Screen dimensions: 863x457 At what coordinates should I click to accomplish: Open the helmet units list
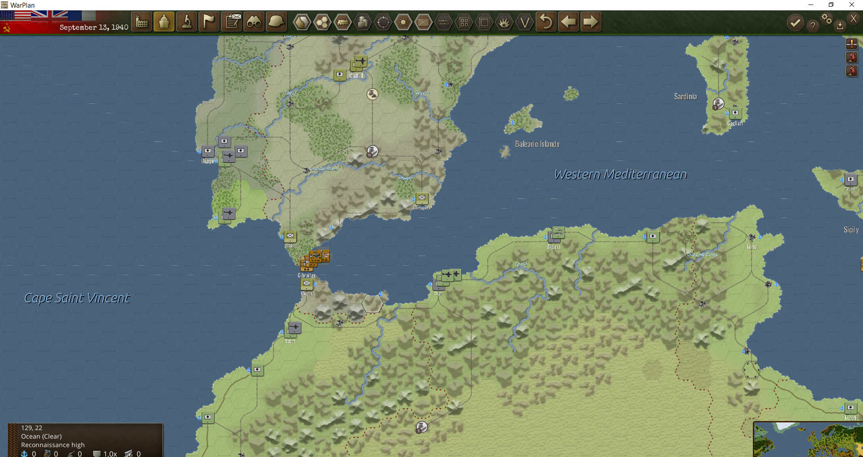click(276, 22)
